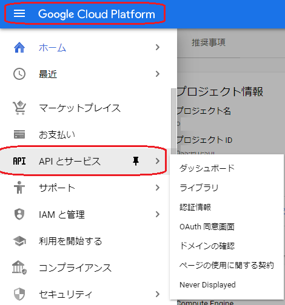
Task: Click the compliance building icon
Action: tap(19, 267)
